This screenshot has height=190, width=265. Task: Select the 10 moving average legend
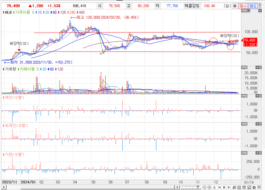click(x=40, y=12)
